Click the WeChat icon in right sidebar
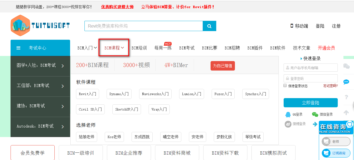354x160 pixels. [x=346, y=66]
